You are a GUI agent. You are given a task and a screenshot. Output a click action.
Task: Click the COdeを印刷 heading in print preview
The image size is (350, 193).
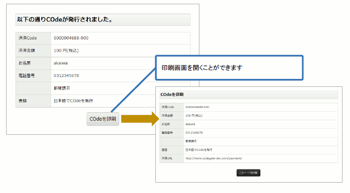(172, 94)
